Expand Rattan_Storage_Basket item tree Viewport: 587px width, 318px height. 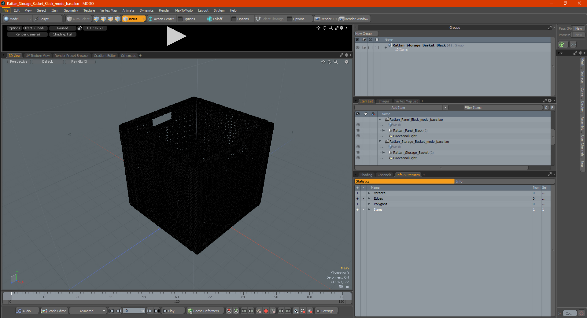click(383, 153)
